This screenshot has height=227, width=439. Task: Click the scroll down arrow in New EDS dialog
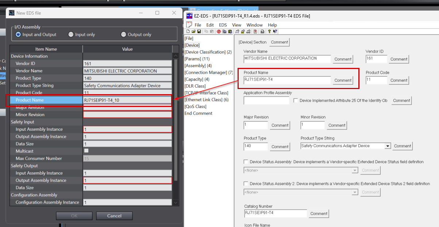tap(176, 203)
